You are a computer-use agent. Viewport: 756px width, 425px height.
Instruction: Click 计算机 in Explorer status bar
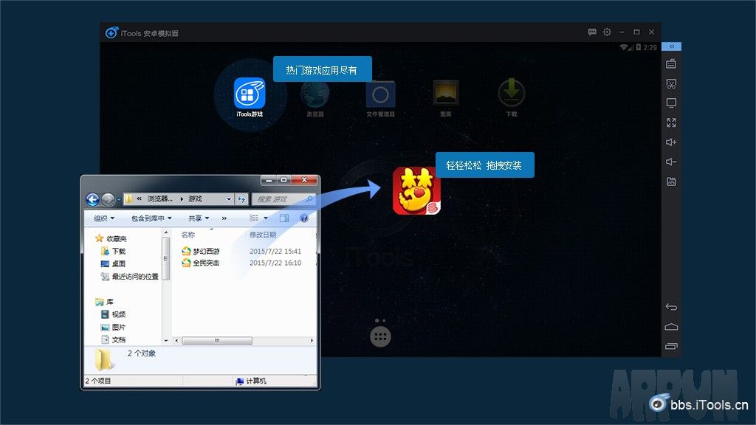tap(251, 381)
